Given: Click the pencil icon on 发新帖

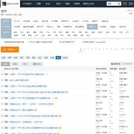Looking at the screenshot, I should click(x=5, y=50).
